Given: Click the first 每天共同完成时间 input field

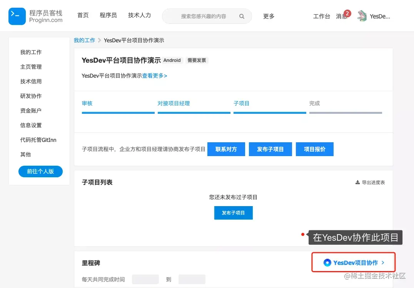Looking at the screenshot, I should pyautogui.click(x=145, y=279).
